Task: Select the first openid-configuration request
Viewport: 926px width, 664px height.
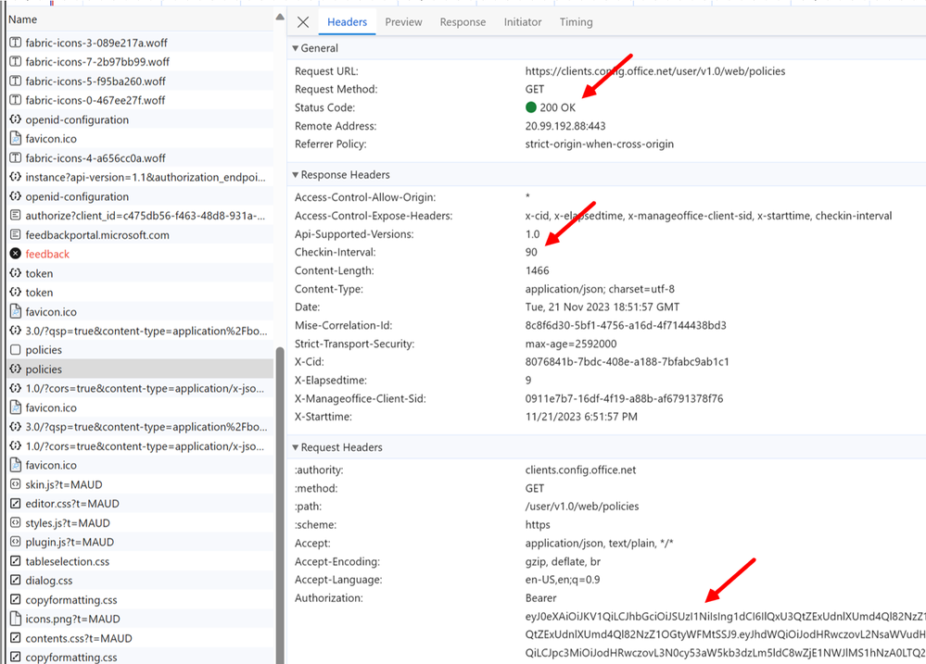Action: 77,119
